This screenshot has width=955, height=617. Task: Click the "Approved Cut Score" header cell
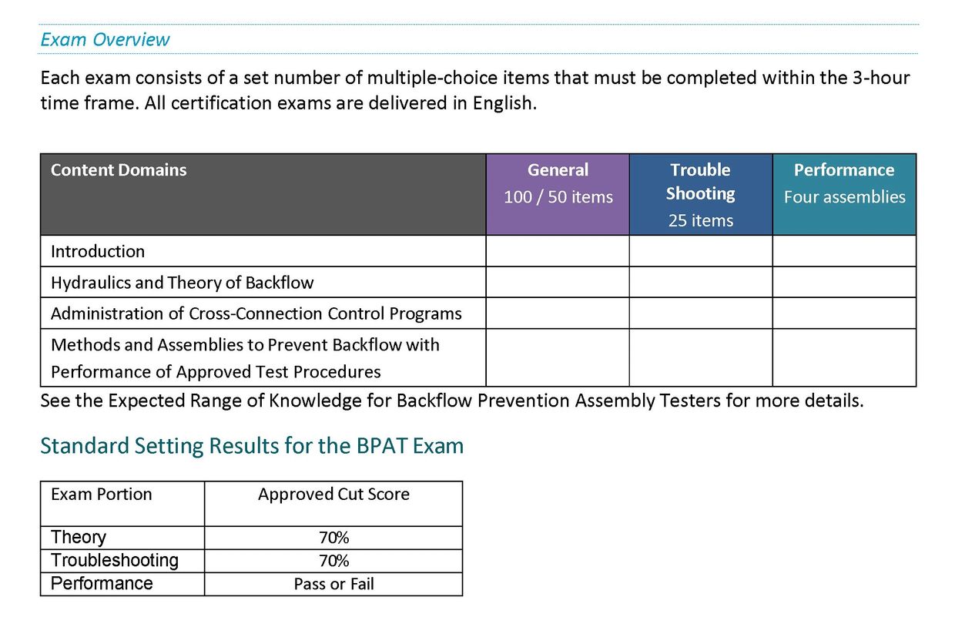coord(333,495)
